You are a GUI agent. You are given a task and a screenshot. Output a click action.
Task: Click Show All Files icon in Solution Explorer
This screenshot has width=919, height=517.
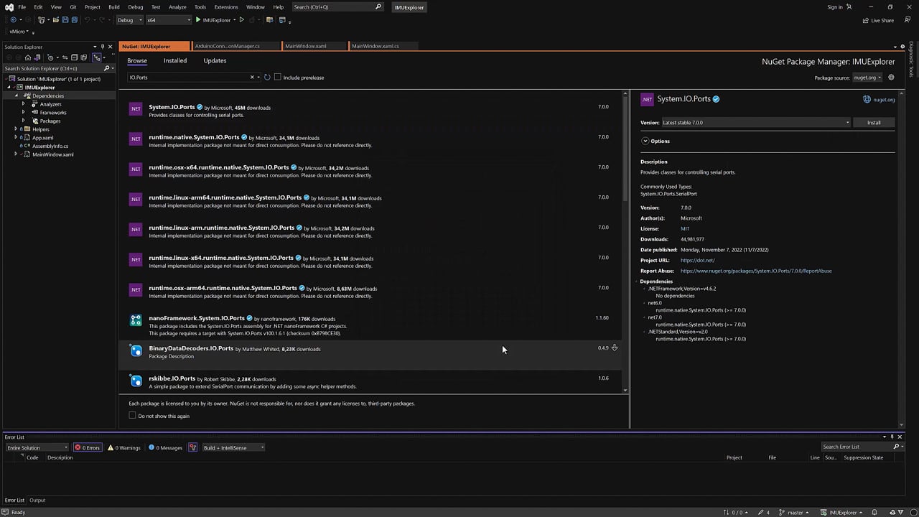click(85, 57)
